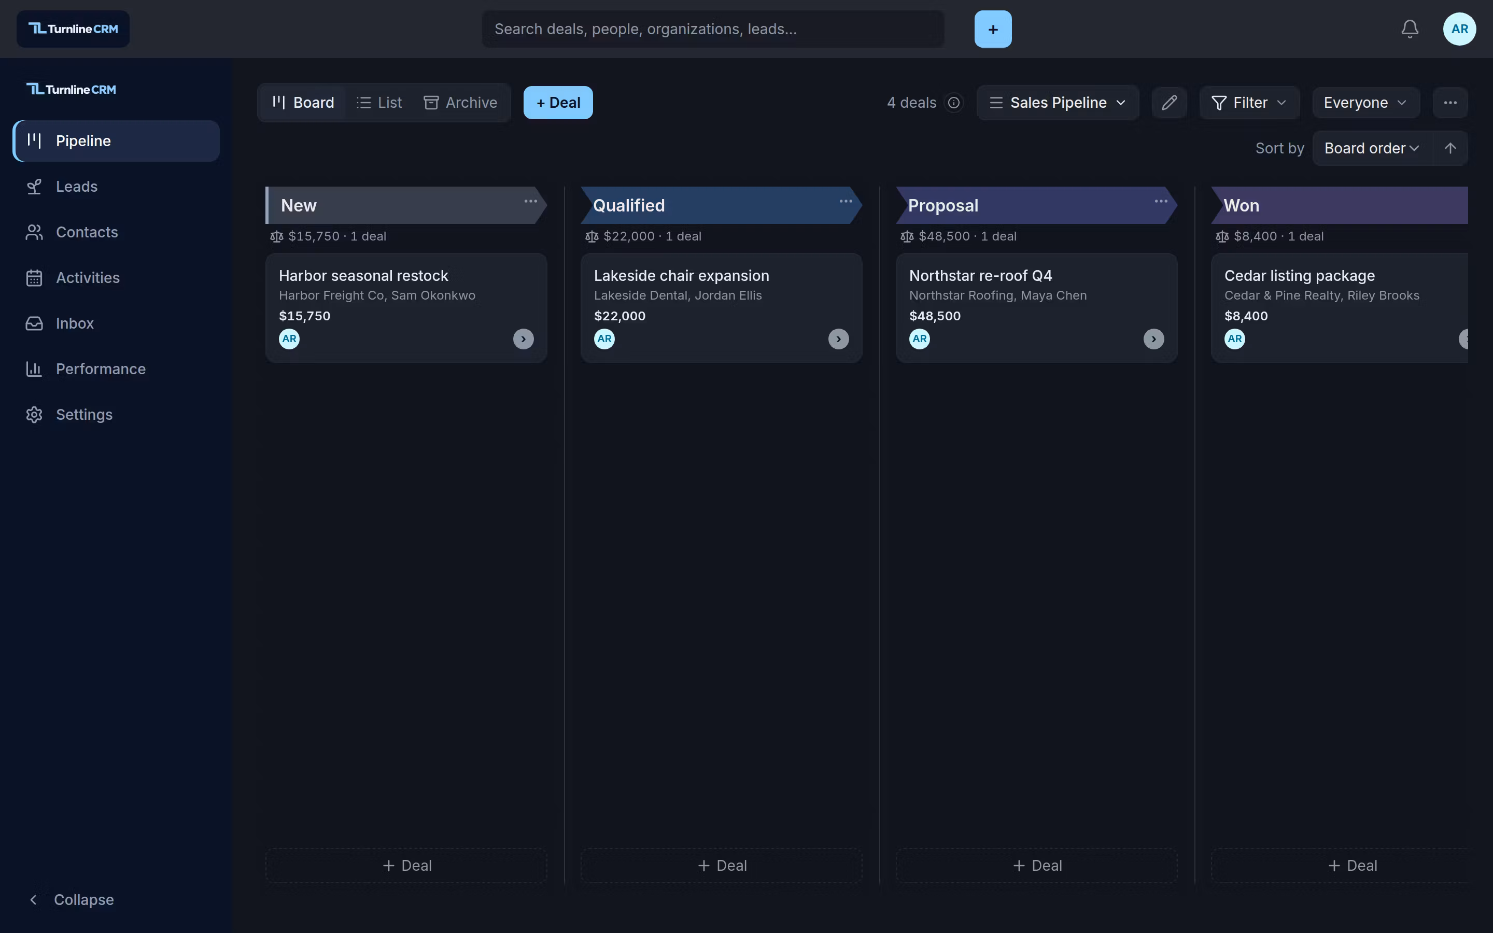Screen dimensions: 1493x933
Task: Switch to the List view tab
Action: tap(379, 103)
